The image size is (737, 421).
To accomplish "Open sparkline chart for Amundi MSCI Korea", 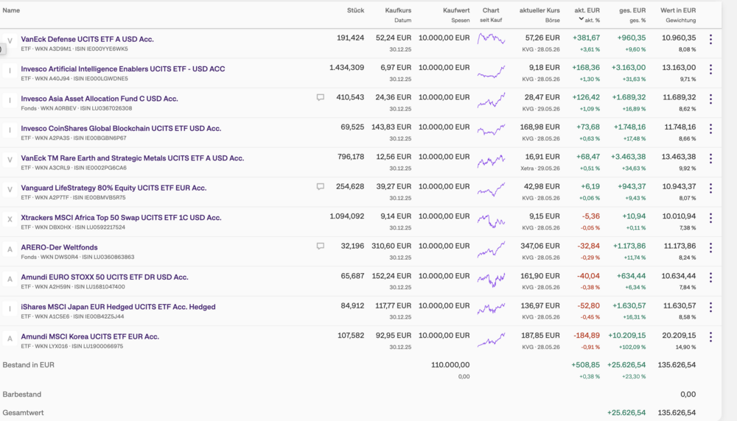I will click(x=491, y=340).
